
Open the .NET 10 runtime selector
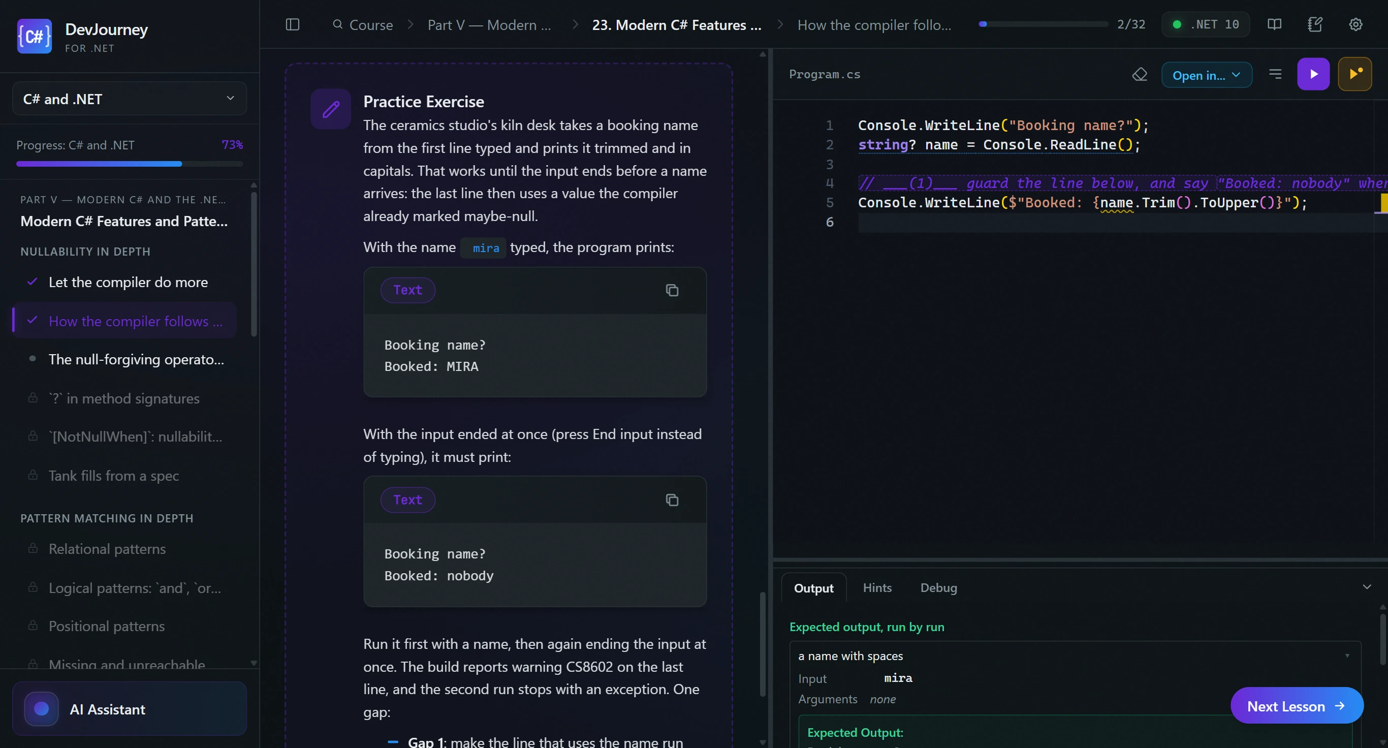[1205, 25]
